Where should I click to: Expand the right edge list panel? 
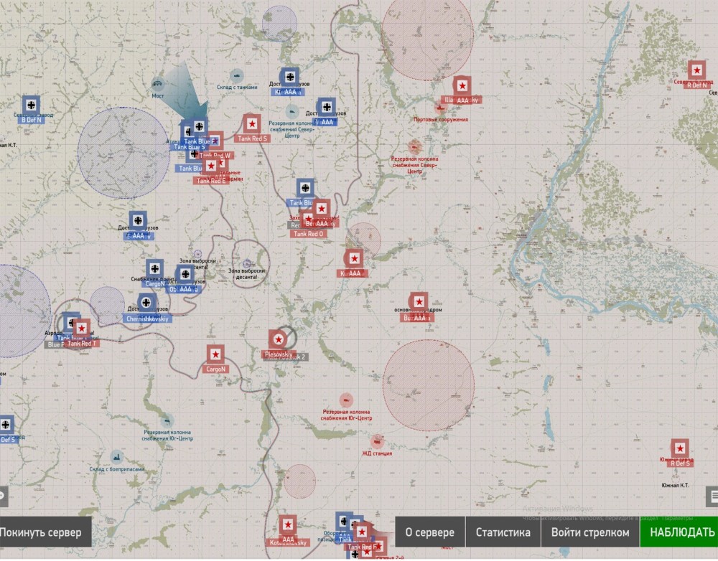click(x=712, y=496)
